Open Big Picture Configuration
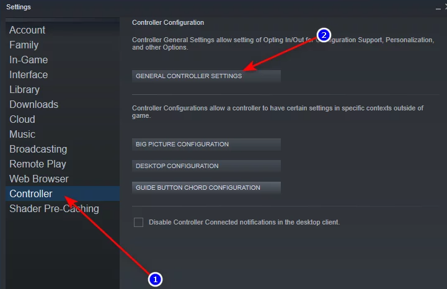Viewport: 447px width, 289px height. tap(206, 144)
